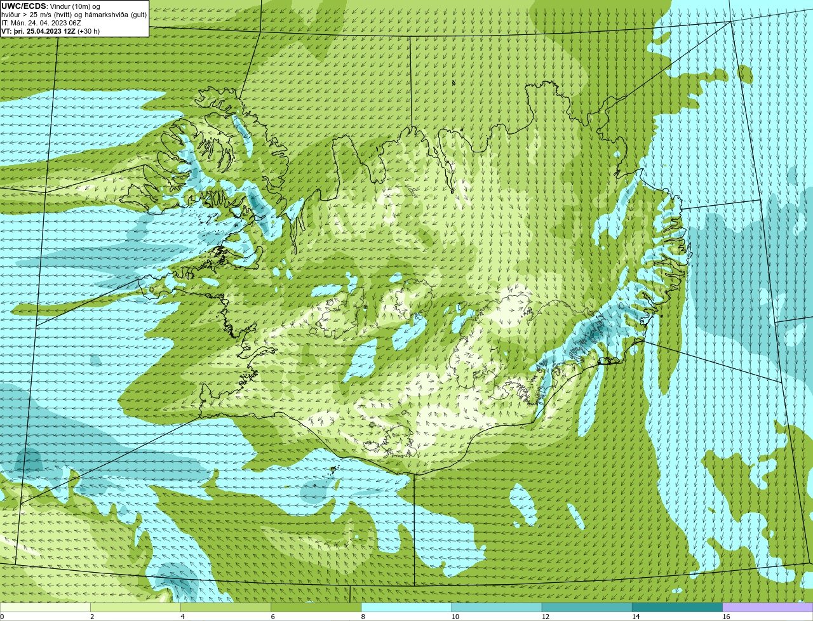The image size is (813, 621).
Task: Click the scale label '0'
Action: click(x=2, y=617)
